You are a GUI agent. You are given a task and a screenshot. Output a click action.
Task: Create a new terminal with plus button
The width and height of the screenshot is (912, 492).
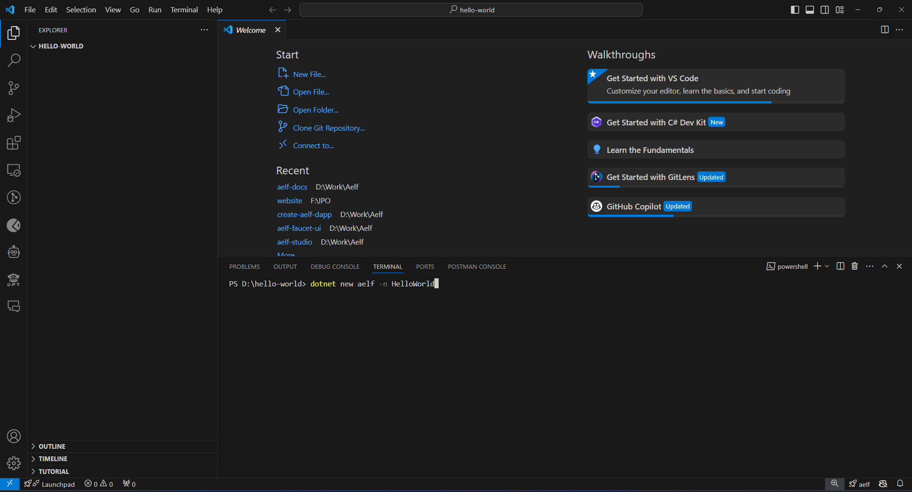pyautogui.click(x=817, y=266)
